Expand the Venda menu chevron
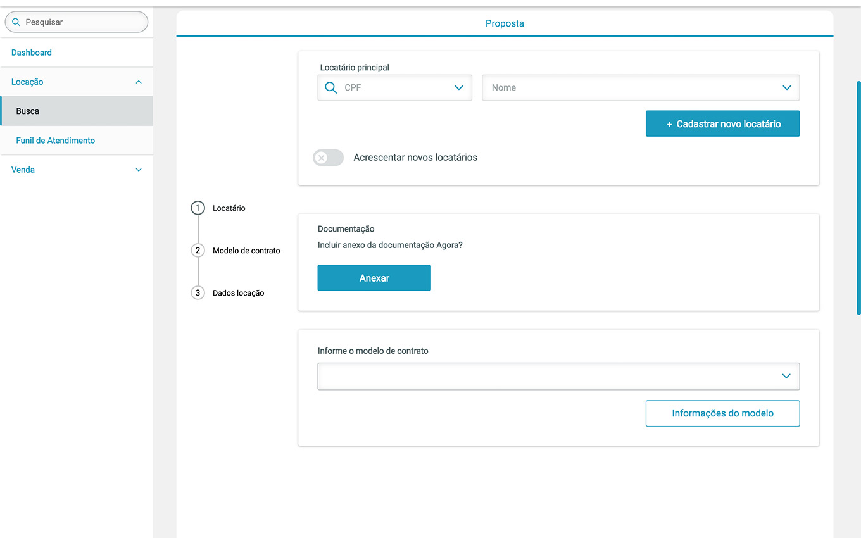 (x=139, y=170)
